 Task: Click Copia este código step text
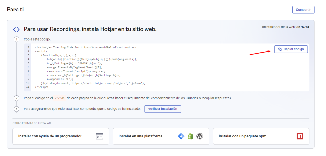[37, 39]
